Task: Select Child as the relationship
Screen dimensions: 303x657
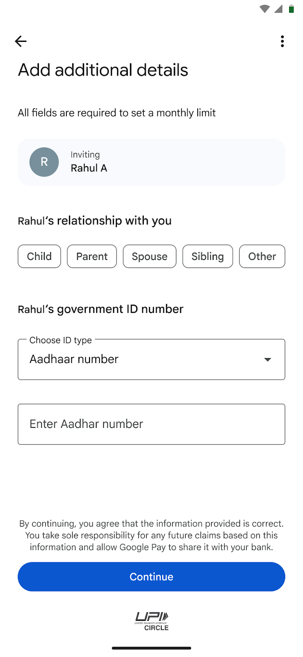Action: tap(39, 256)
